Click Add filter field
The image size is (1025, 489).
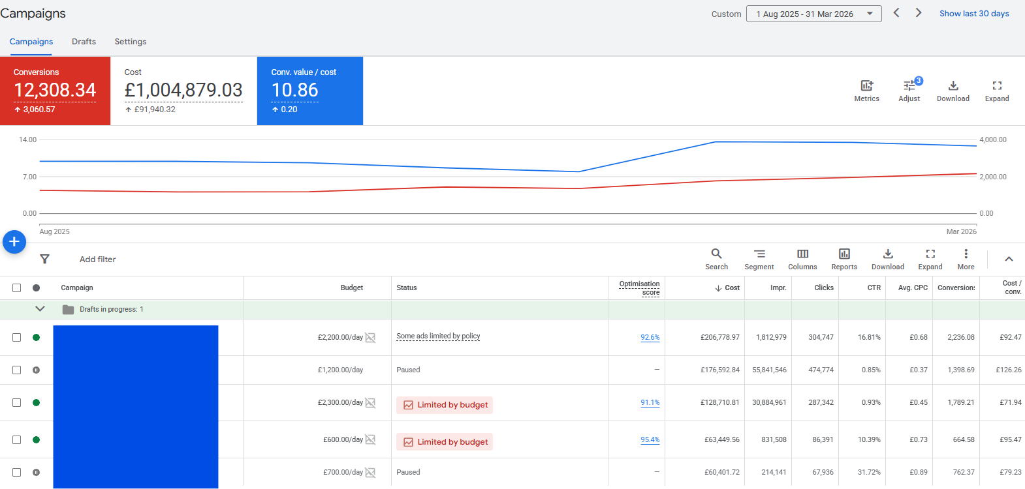(x=98, y=259)
